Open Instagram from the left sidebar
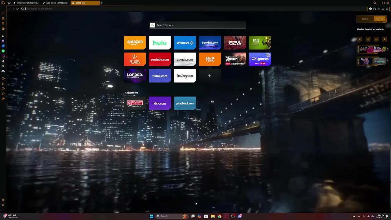The width and height of the screenshot is (391, 220). click(3, 56)
